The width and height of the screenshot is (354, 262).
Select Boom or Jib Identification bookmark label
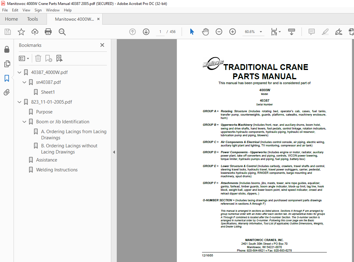[62, 122]
